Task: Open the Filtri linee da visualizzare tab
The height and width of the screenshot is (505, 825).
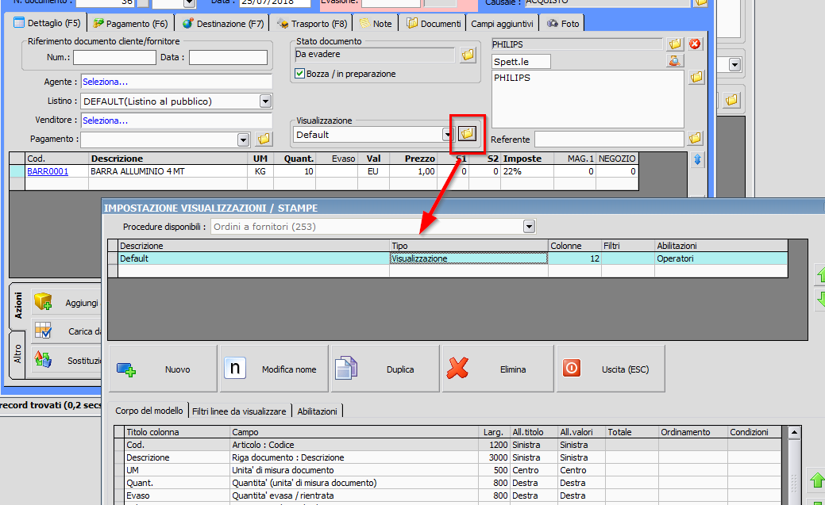Action: coord(239,411)
